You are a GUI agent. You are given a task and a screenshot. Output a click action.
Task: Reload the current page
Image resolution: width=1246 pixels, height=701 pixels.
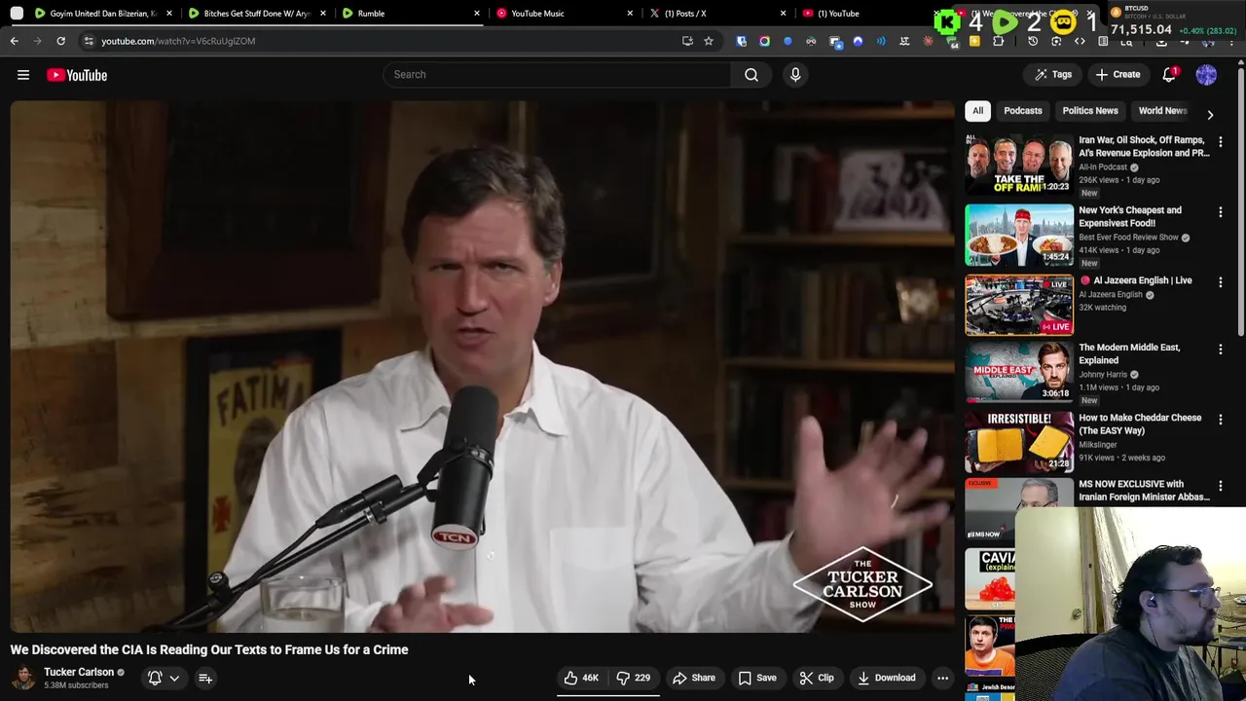click(60, 41)
